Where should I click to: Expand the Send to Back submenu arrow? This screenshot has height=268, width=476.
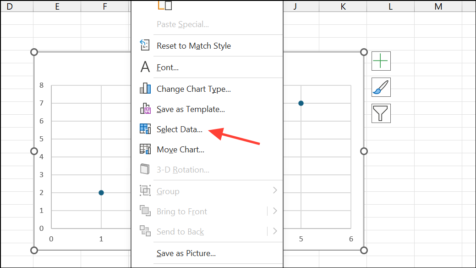click(275, 231)
